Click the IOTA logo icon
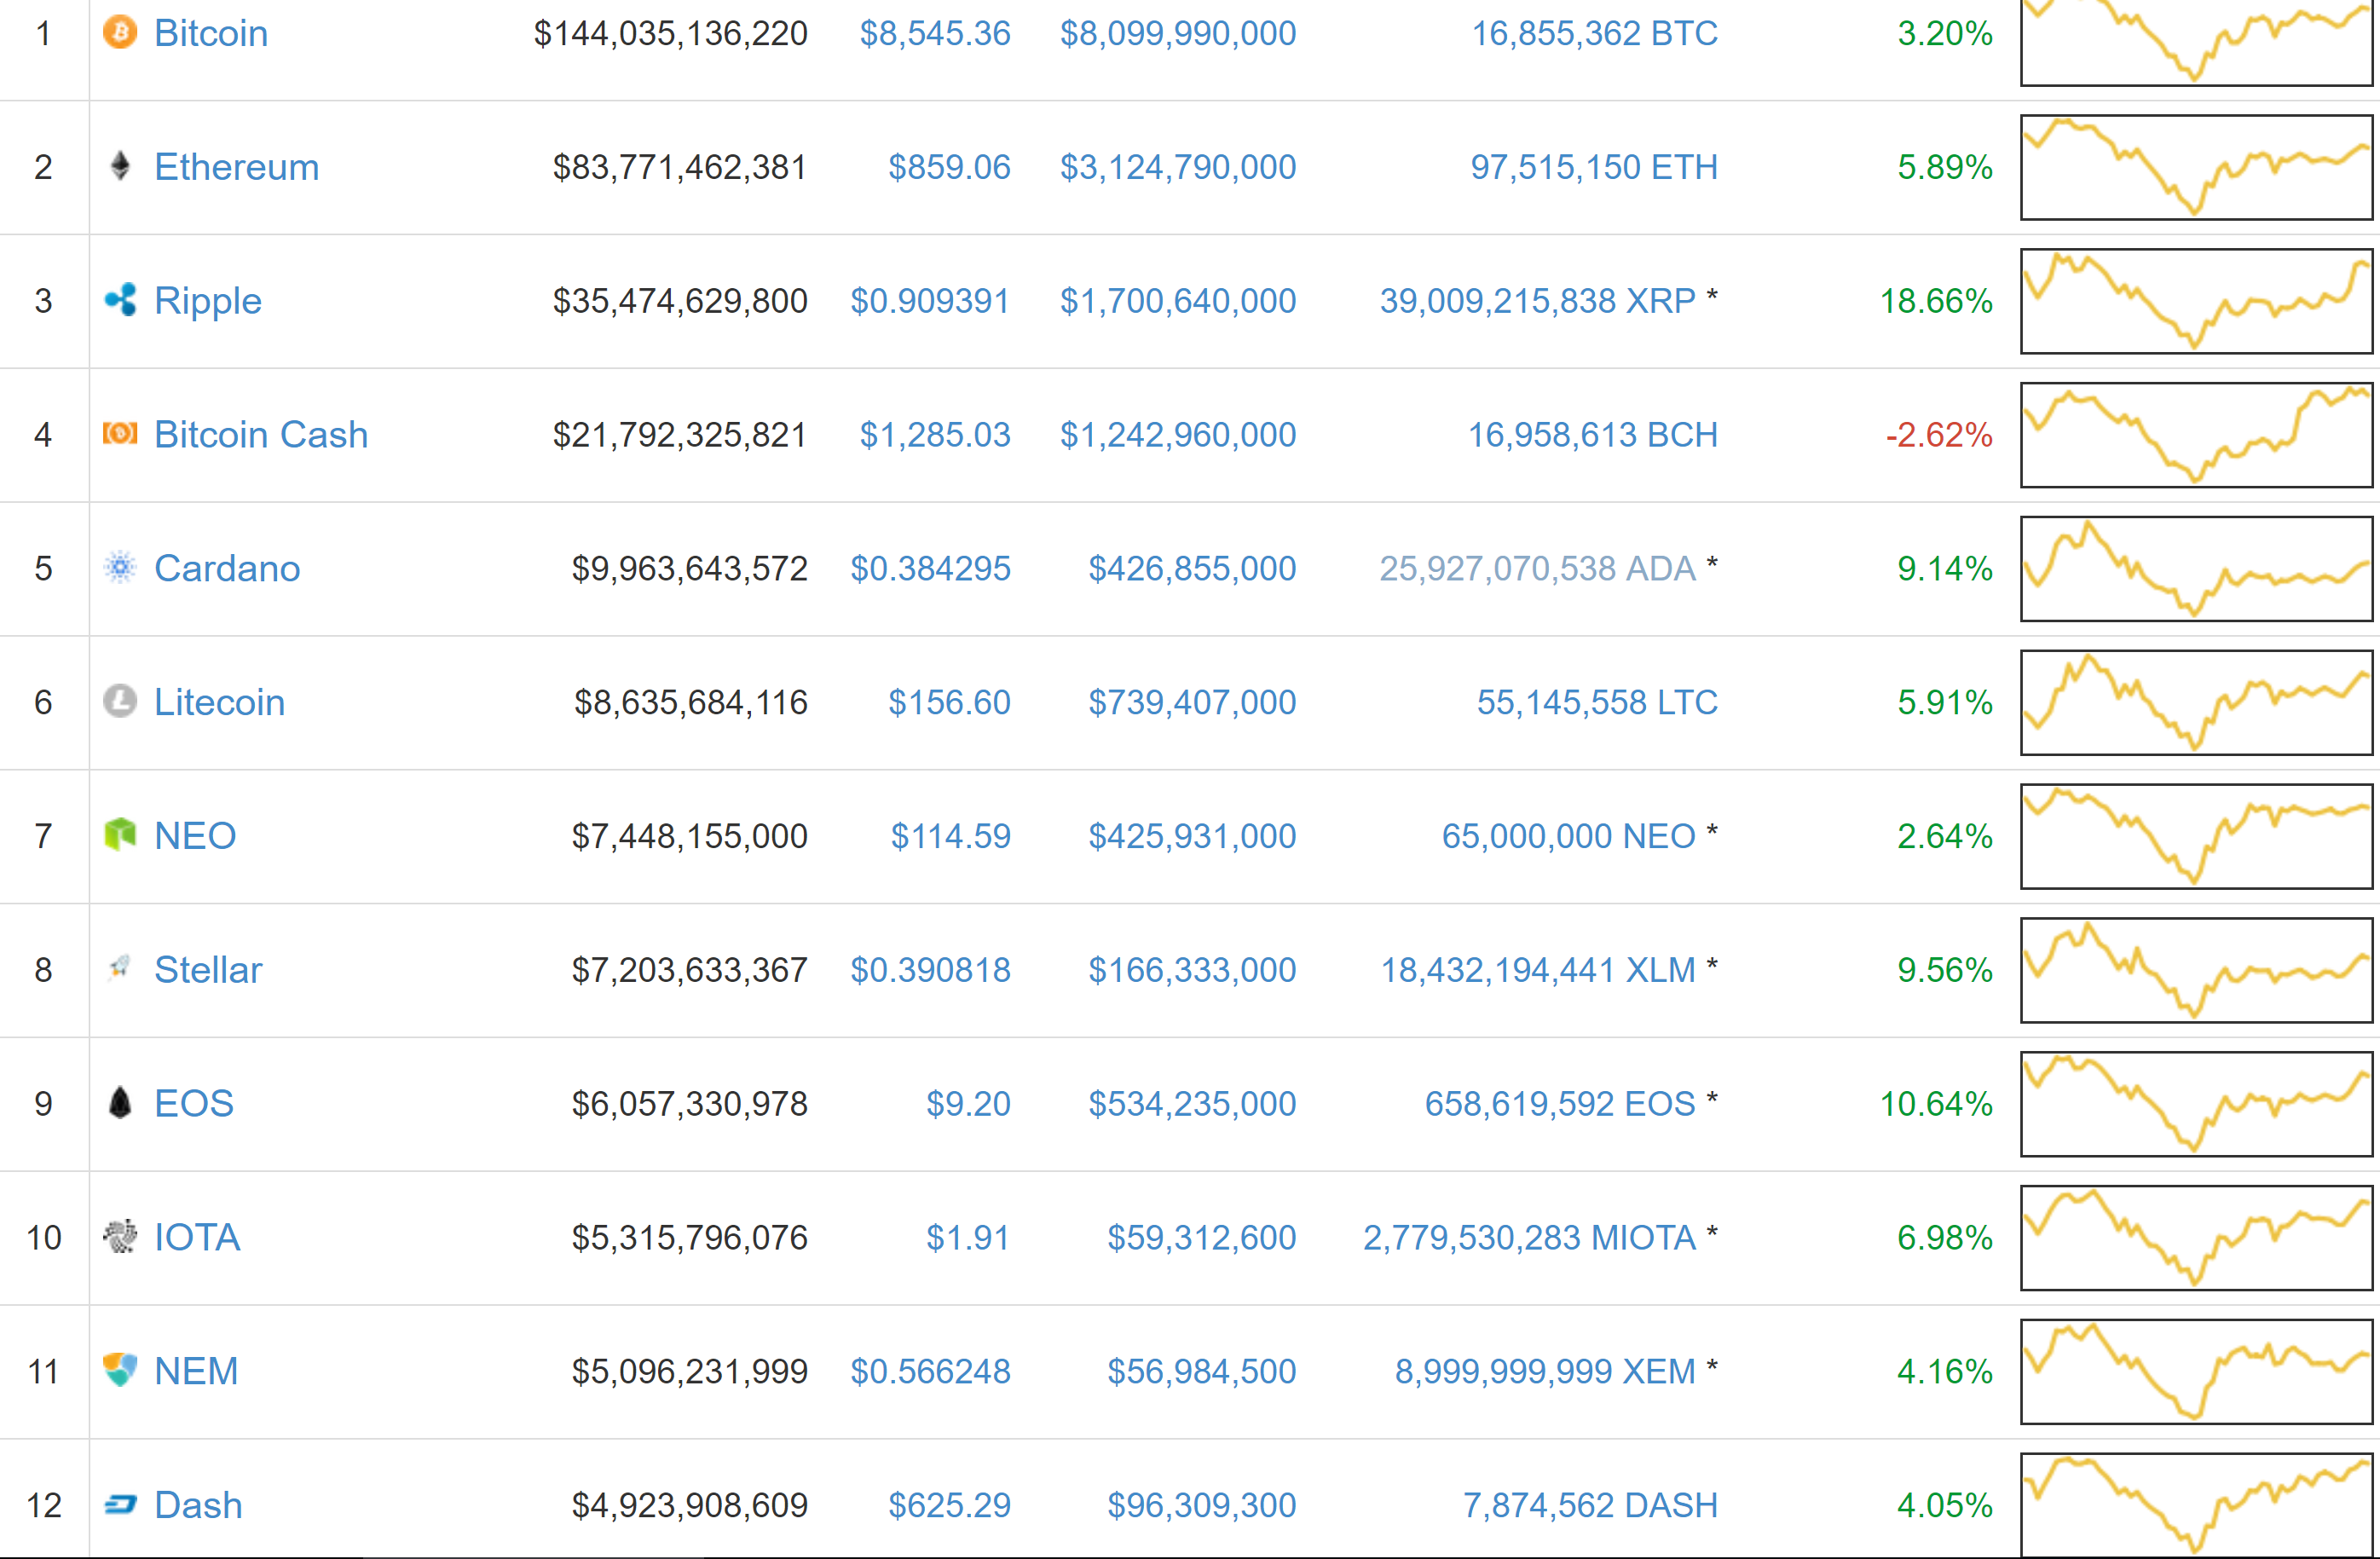 [x=120, y=1237]
